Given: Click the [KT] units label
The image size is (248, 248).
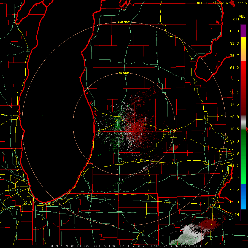Looking at the screenshot, I should coord(235,19).
